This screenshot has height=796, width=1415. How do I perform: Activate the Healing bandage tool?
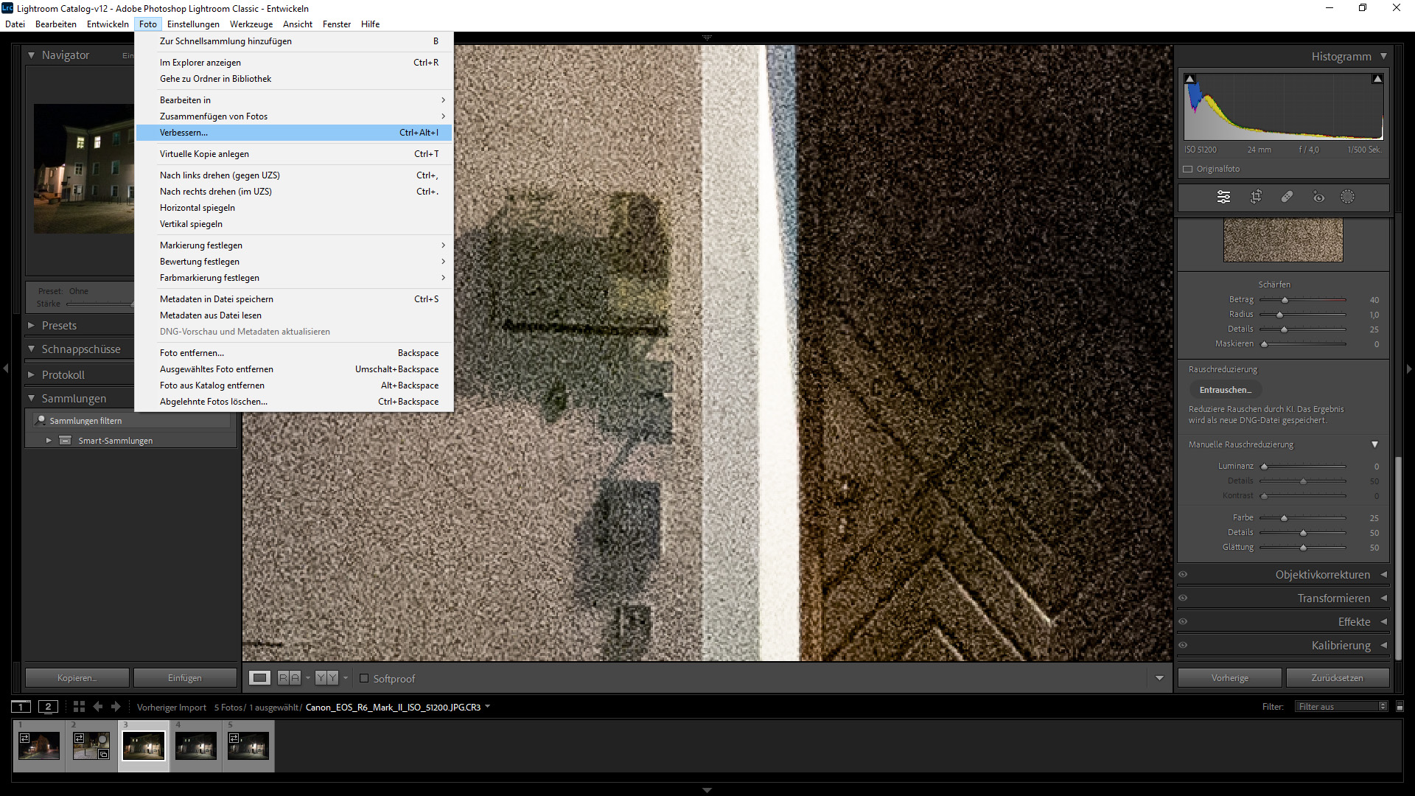point(1287,197)
